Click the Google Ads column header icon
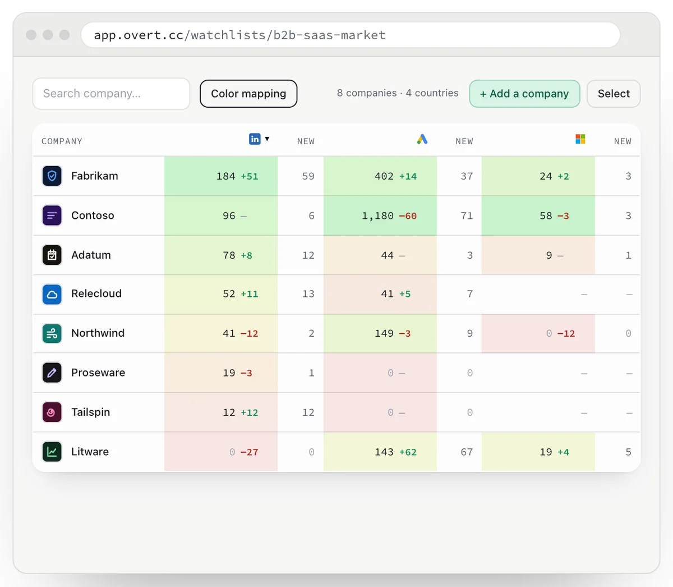Screen dimensions: 673x587 (422, 139)
